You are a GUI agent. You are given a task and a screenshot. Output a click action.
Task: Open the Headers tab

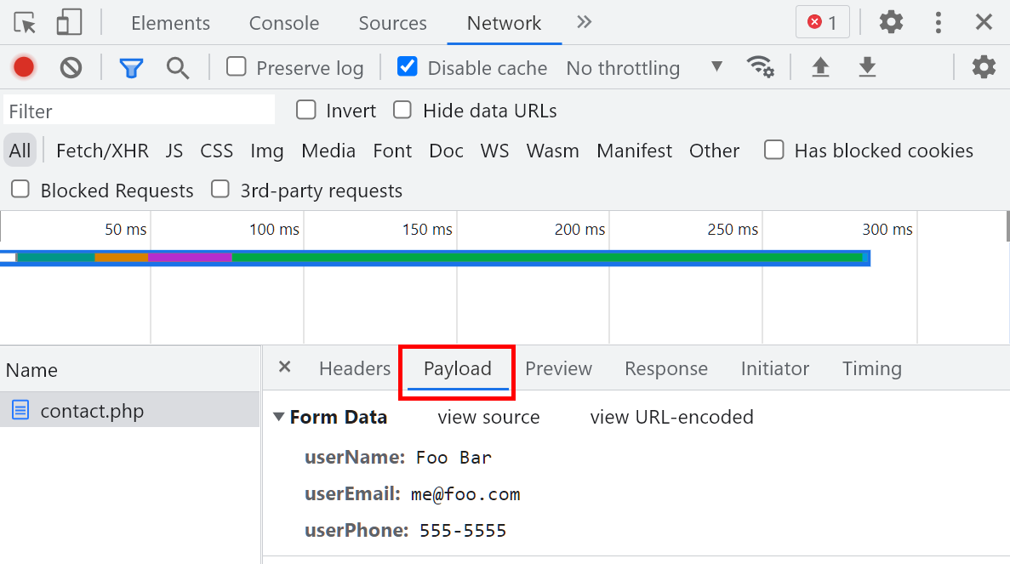[x=354, y=368]
